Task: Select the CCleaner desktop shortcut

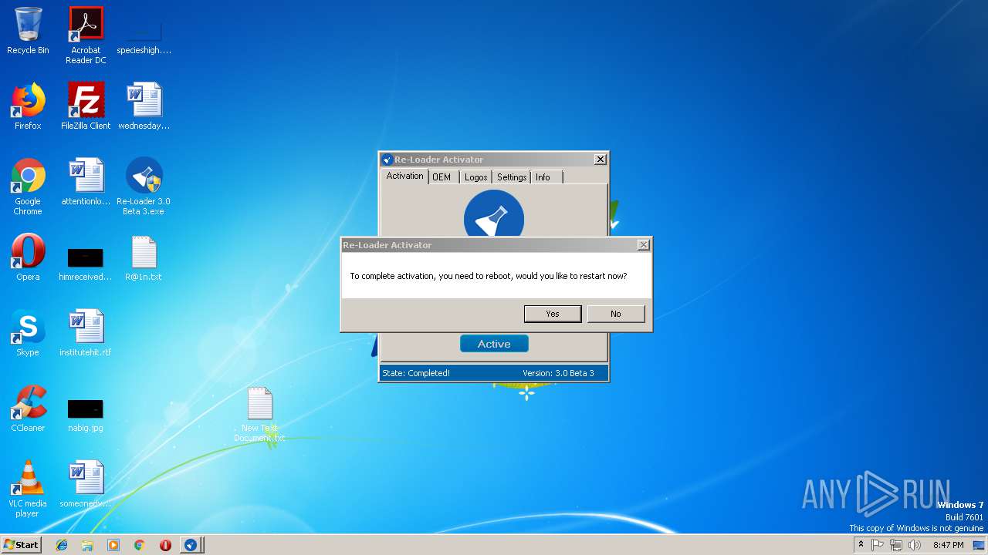Action: pos(28,409)
